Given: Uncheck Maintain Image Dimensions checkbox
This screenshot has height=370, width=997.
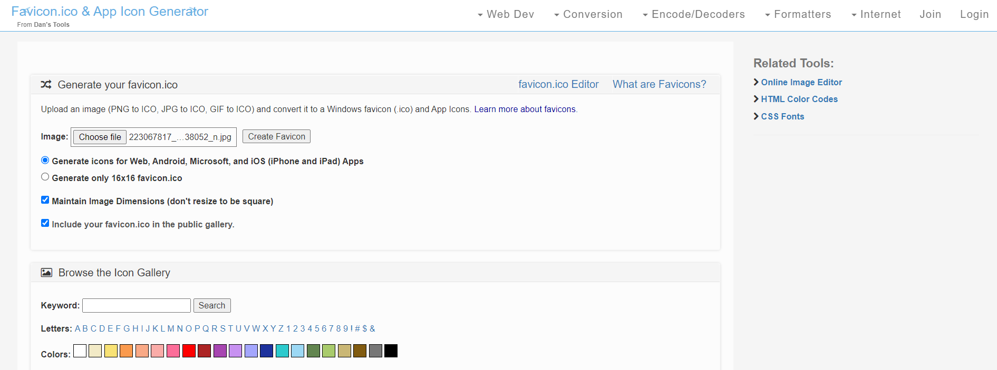Looking at the screenshot, I should tap(45, 200).
